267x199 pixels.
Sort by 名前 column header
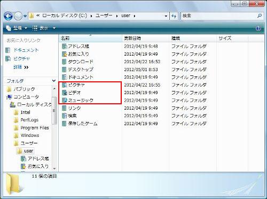[x=90, y=38]
